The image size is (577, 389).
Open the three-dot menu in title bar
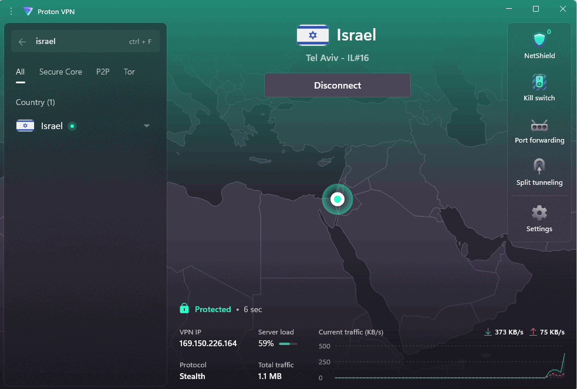pyautogui.click(x=11, y=11)
